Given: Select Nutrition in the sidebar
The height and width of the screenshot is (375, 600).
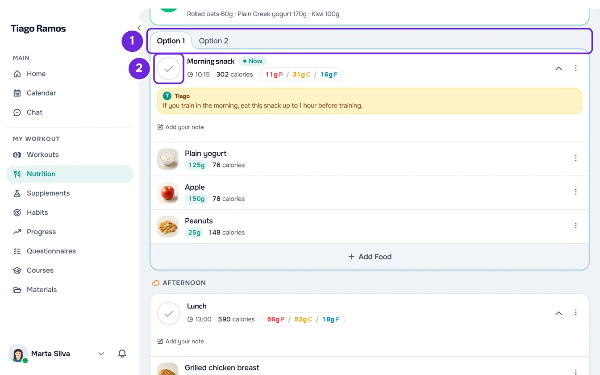Looking at the screenshot, I should pos(70,174).
